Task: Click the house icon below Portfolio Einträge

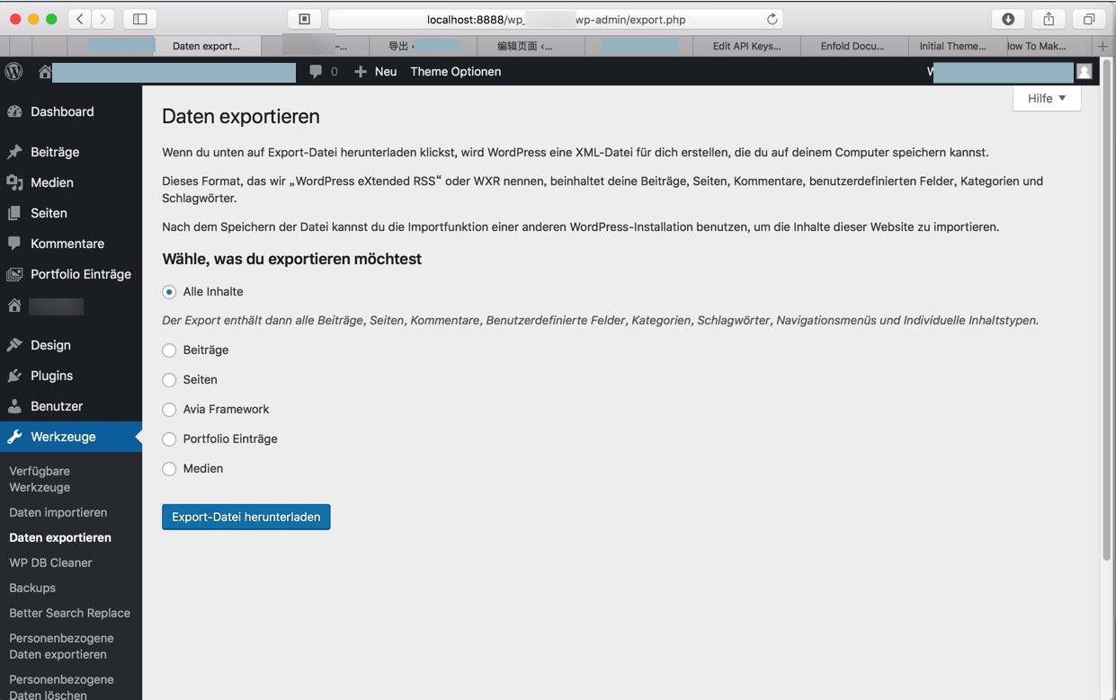Action: (14, 306)
